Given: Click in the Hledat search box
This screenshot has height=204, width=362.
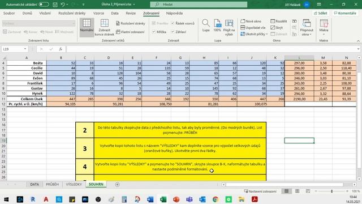Looking at the screenshot, I should click(x=199, y=5).
